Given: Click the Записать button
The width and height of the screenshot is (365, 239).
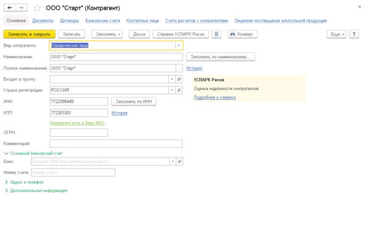Looking at the screenshot, I should pyautogui.click(x=71, y=34).
